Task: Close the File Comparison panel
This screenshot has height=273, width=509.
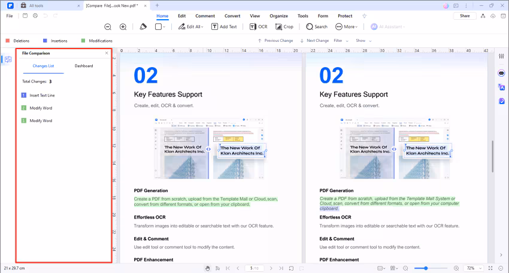Action: (x=107, y=53)
